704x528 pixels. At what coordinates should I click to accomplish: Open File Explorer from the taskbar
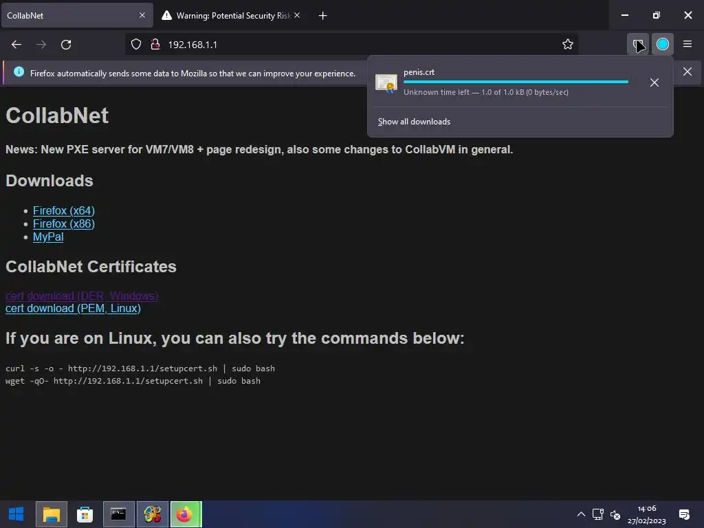pyautogui.click(x=51, y=514)
